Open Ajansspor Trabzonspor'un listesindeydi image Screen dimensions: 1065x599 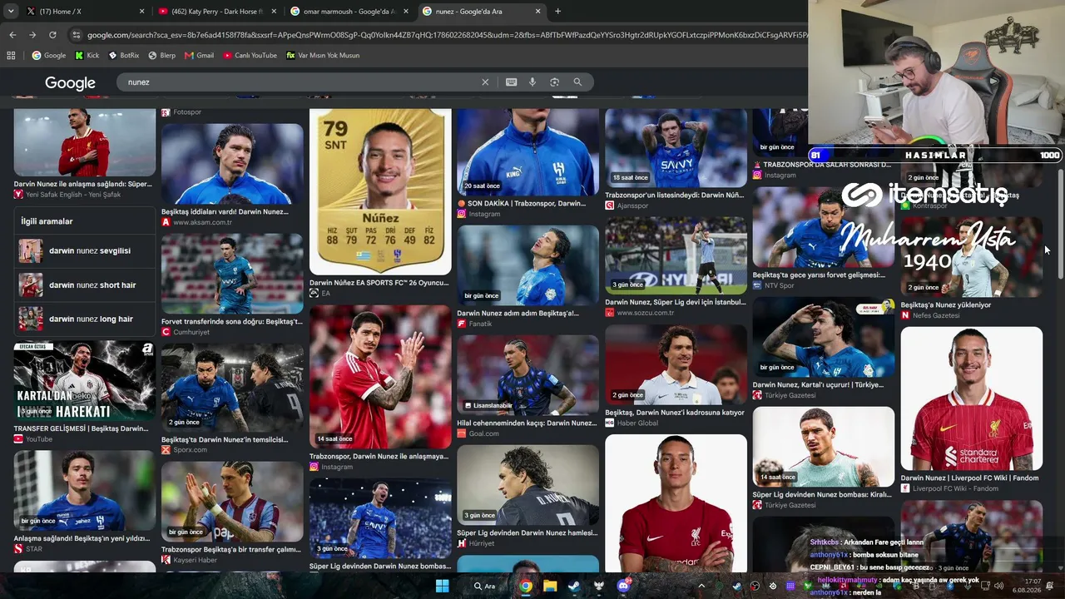tap(676, 148)
